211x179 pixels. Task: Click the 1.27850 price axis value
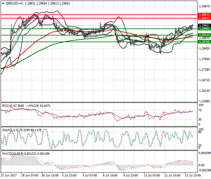tap(204, 59)
